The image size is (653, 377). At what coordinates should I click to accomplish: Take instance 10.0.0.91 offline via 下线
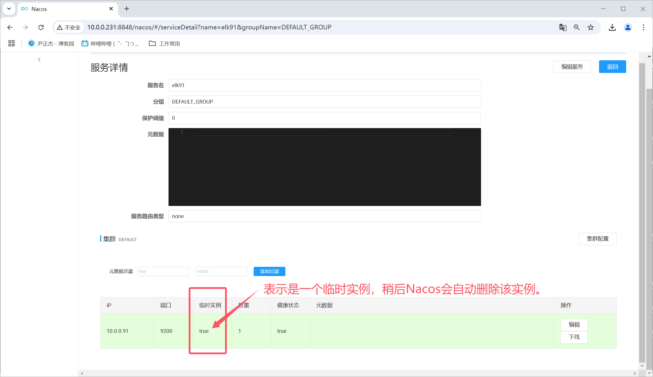coord(574,337)
